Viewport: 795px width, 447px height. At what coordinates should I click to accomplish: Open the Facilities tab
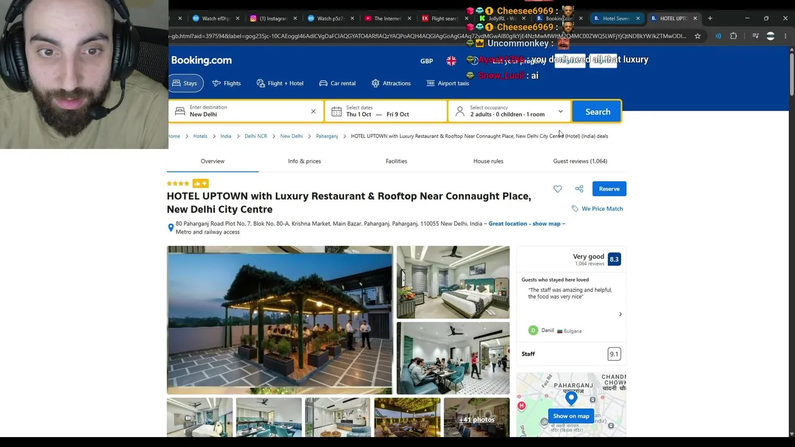click(x=396, y=161)
